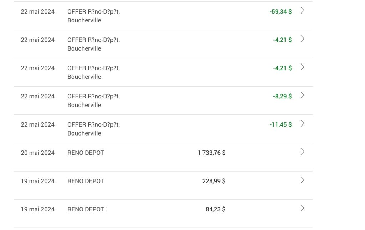Viewport: 365px width, 230px height.
Task: Open chevron for 1 733,76 $ purchase
Action: pos(302,152)
